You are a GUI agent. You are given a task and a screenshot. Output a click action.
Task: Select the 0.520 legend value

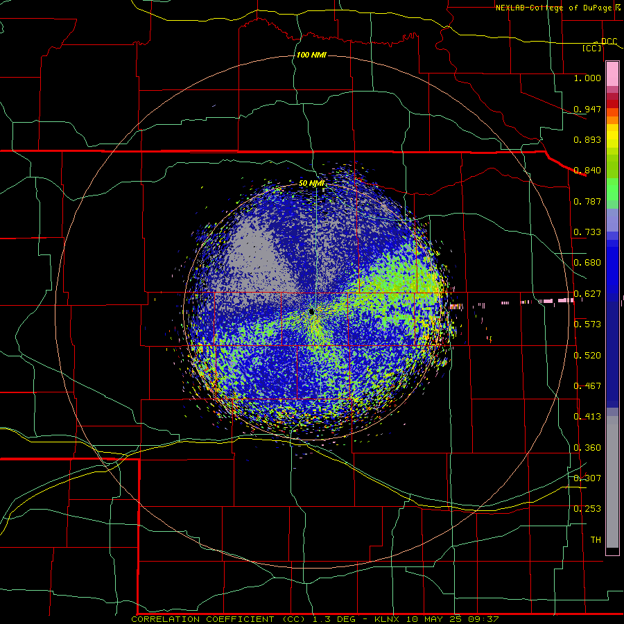tap(587, 356)
